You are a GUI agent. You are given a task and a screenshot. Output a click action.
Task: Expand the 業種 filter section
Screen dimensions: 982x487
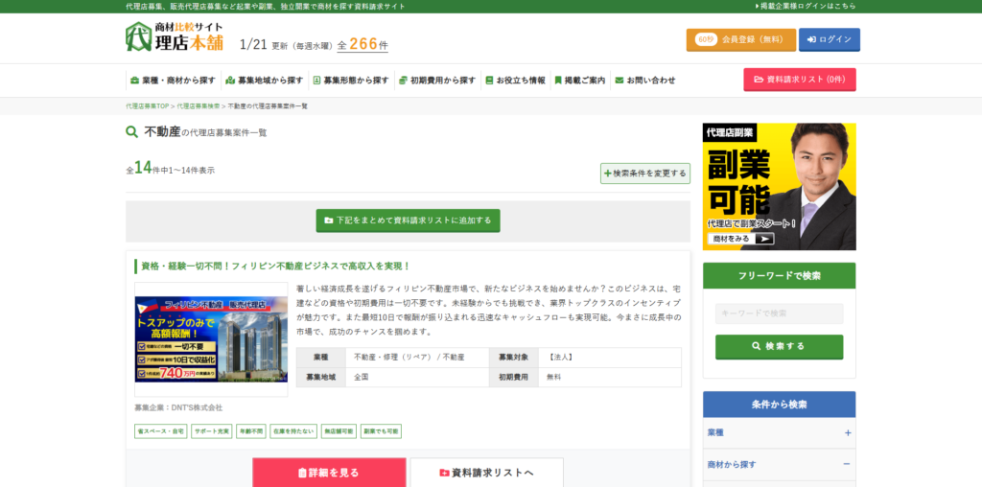coord(779,433)
